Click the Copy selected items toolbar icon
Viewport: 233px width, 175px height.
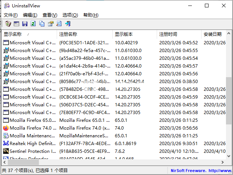[x=42, y=24]
